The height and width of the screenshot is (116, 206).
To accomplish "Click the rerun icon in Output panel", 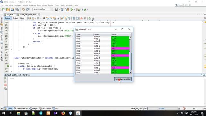I will [x=5, y=78].
